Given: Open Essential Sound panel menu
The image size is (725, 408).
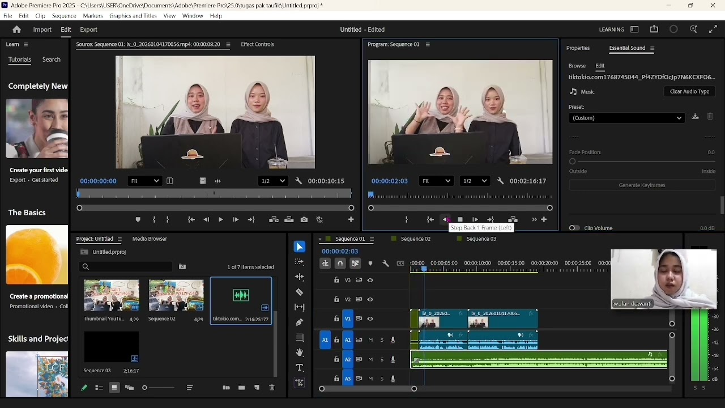Looking at the screenshot, I should [x=652, y=48].
